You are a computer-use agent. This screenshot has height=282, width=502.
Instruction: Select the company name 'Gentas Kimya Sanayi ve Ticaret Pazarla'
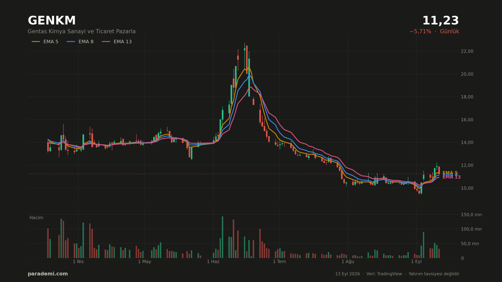82,31
